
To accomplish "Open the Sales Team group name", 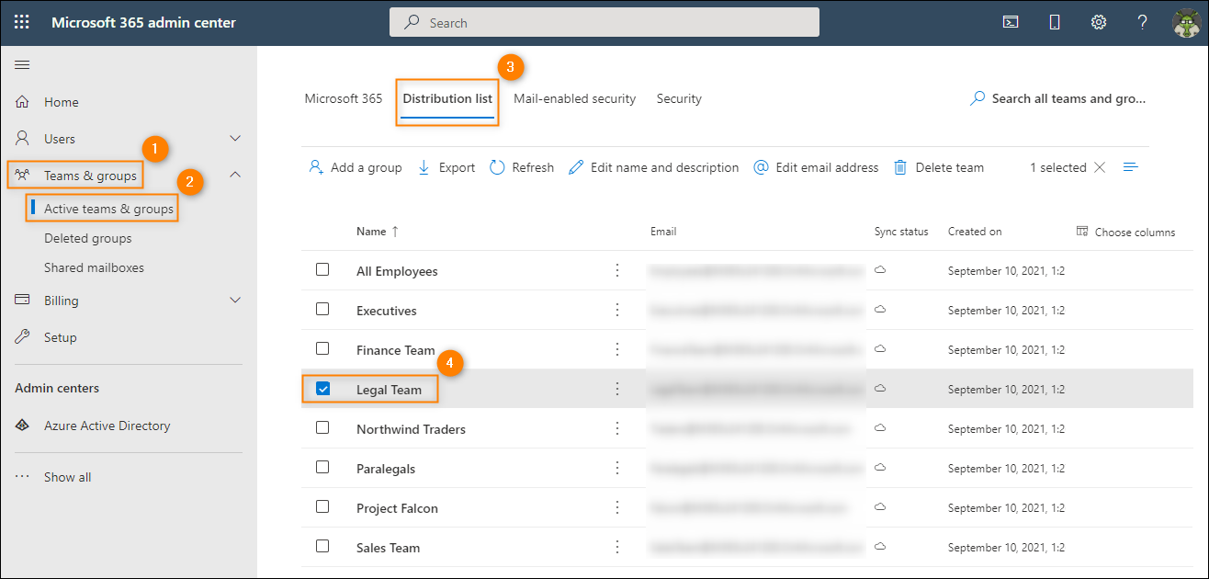I will coord(388,548).
